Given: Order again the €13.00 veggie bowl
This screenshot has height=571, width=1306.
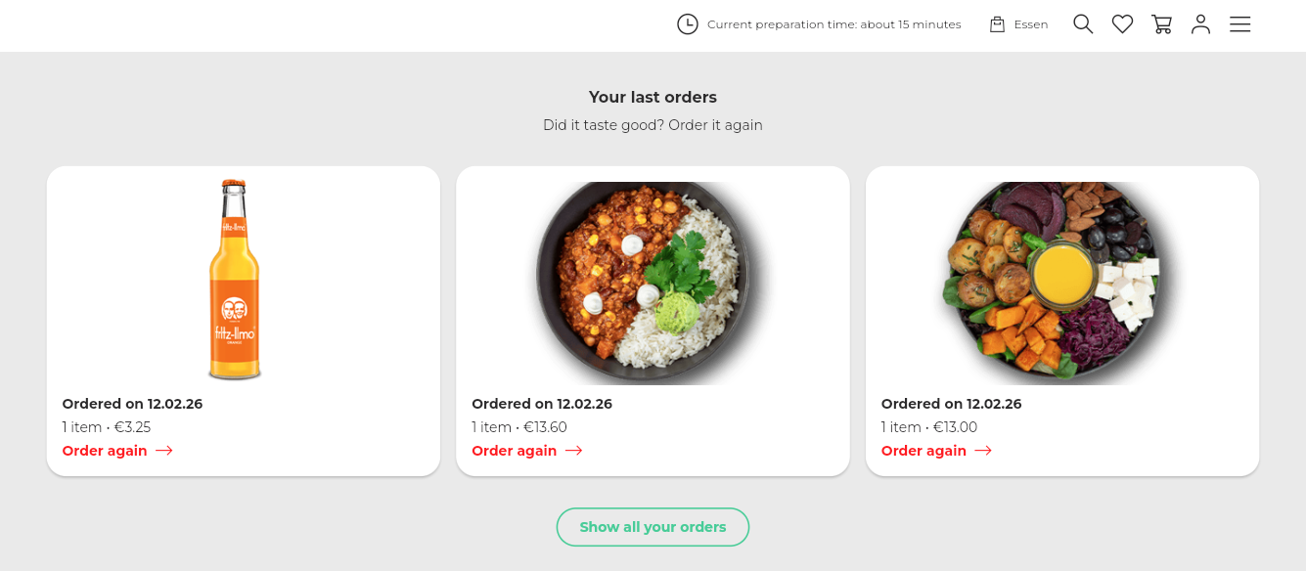Looking at the screenshot, I should tap(923, 451).
